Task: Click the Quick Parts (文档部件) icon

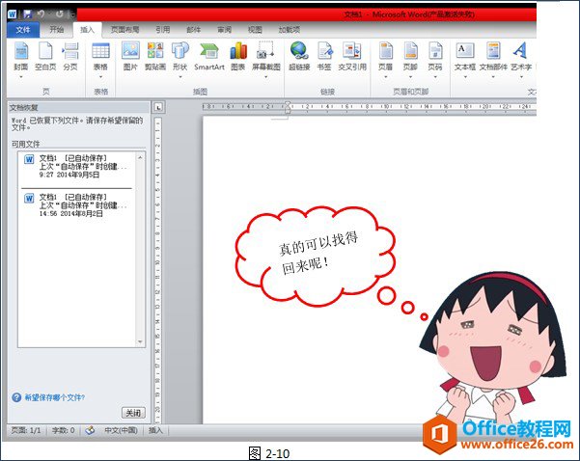Action: (x=493, y=51)
